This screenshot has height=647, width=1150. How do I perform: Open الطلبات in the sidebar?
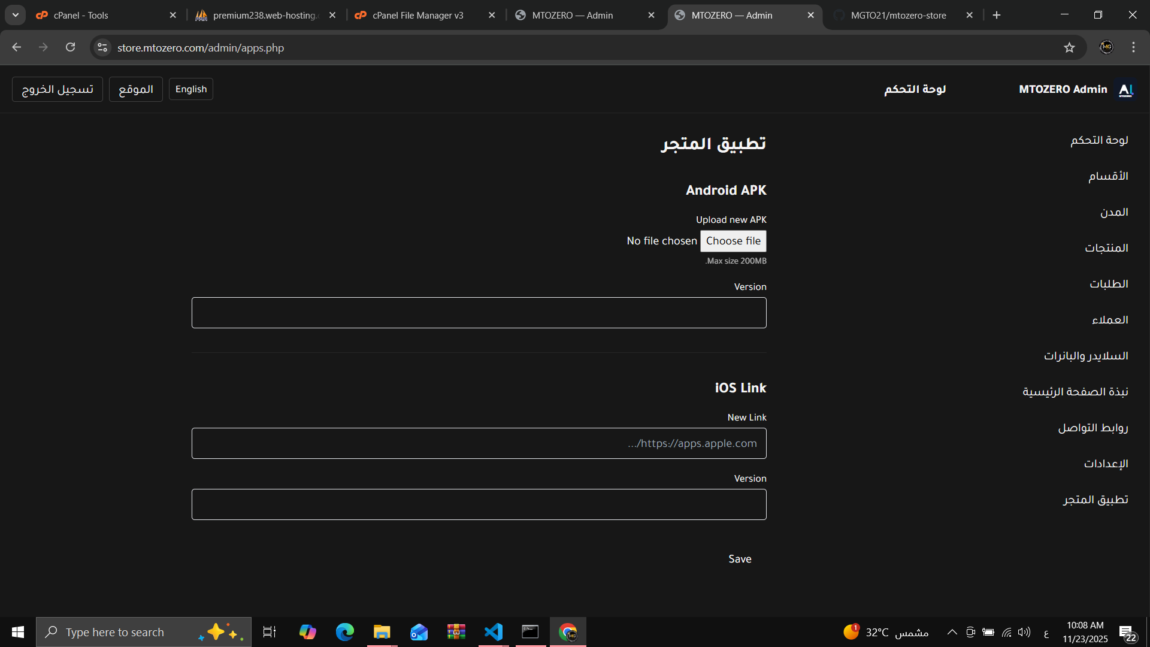tap(1108, 284)
